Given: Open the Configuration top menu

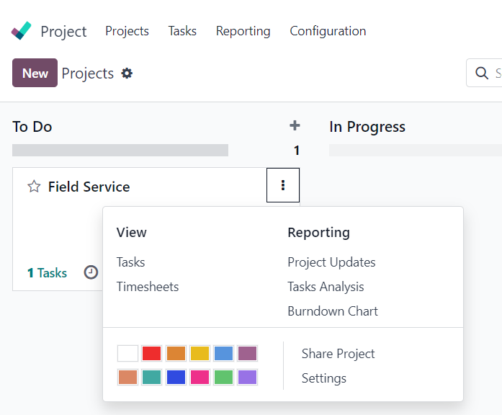Looking at the screenshot, I should [x=328, y=31].
